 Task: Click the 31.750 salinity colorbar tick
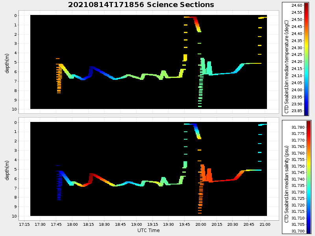click(x=298, y=166)
